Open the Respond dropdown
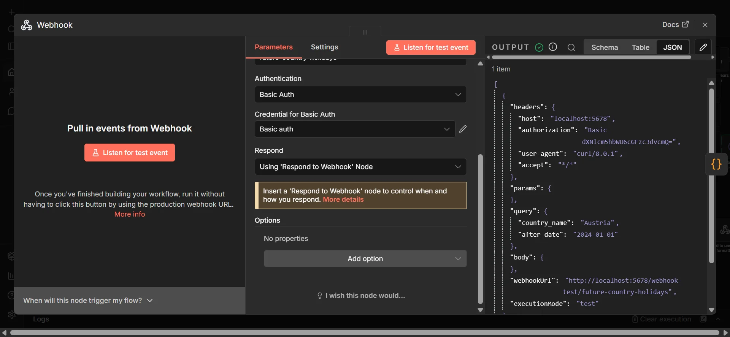Image resolution: width=730 pixels, height=337 pixels. pos(360,167)
